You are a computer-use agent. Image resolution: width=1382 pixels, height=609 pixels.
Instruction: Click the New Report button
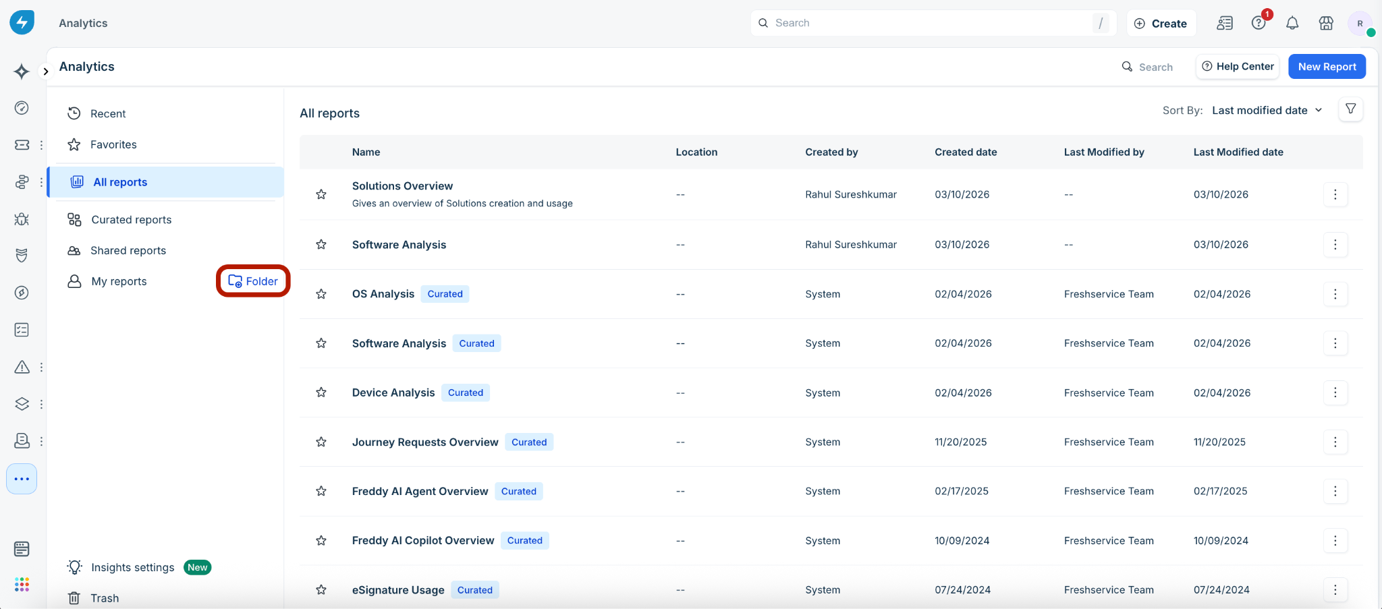1327,66
